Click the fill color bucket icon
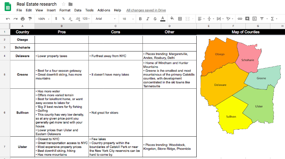The height and width of the screenshot is (159, 285). coord(172,19)
